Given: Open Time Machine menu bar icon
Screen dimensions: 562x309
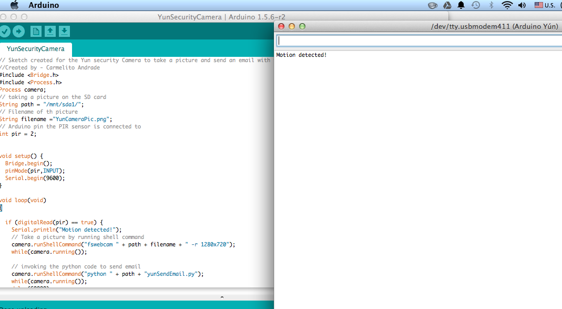Looking at the screenshot, I should click(x=476, y=5).
